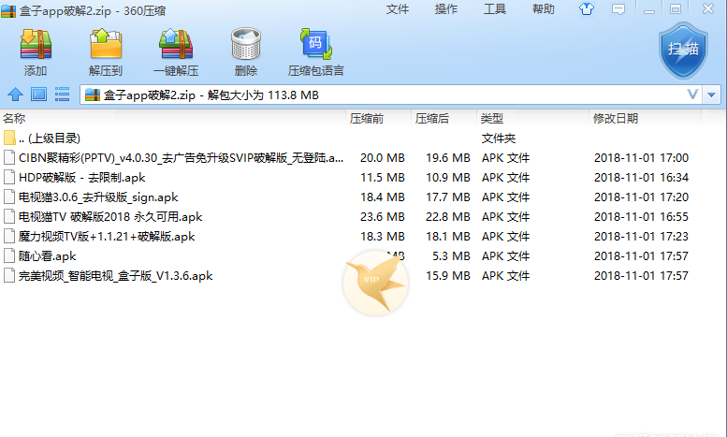Click the V button in address bar
The image size is (727, 437).
692,95
